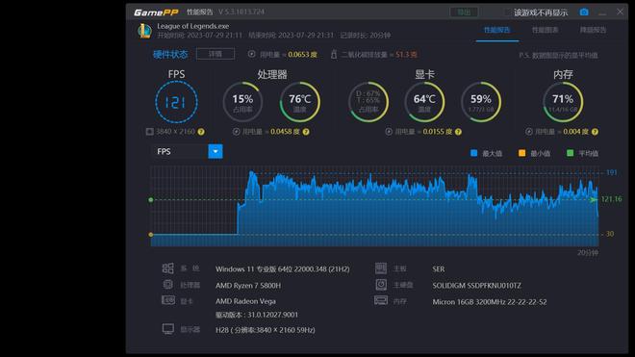This screenshot has height=357, width=635.
Task: Open the third tab at the right of the tab bar
Action: click(x=593, y=30)
